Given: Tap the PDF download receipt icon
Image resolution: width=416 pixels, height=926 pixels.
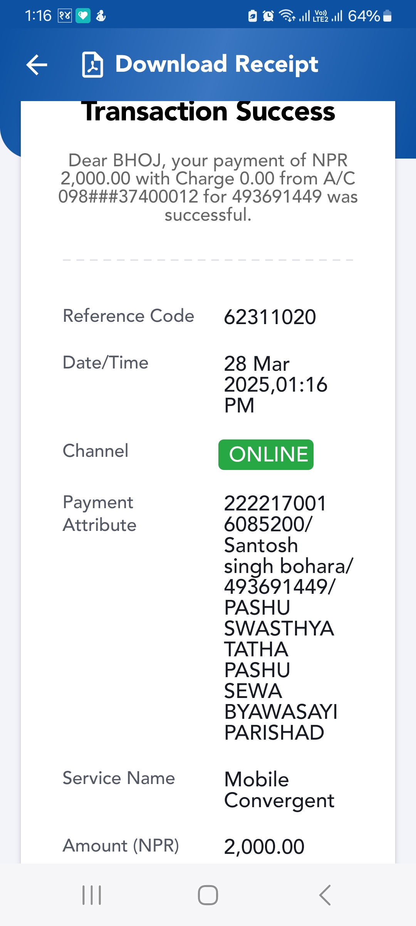Looking at the screenshot, I should pos(92,64).
